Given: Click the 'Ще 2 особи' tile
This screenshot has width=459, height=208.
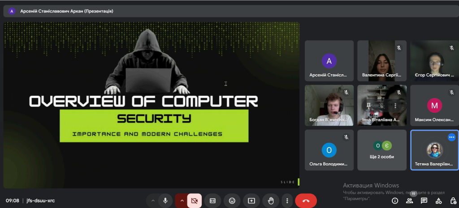Looking at the screenshot, I should click(x=382, y=150).
